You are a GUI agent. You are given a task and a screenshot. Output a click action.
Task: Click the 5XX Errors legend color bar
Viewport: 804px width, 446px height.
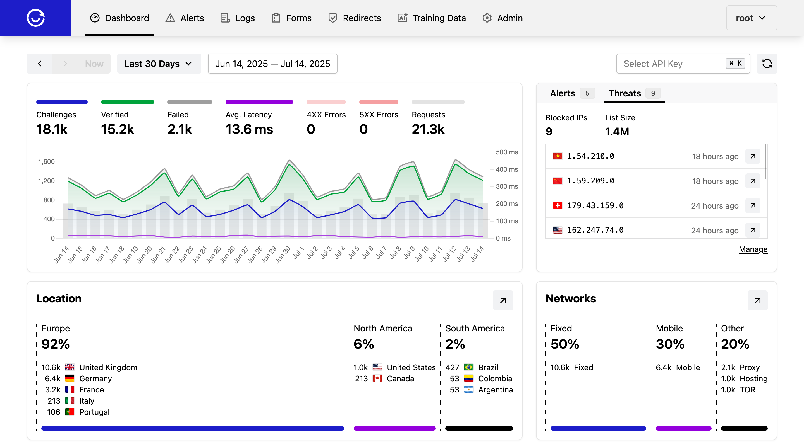click(x=378, y=102)
